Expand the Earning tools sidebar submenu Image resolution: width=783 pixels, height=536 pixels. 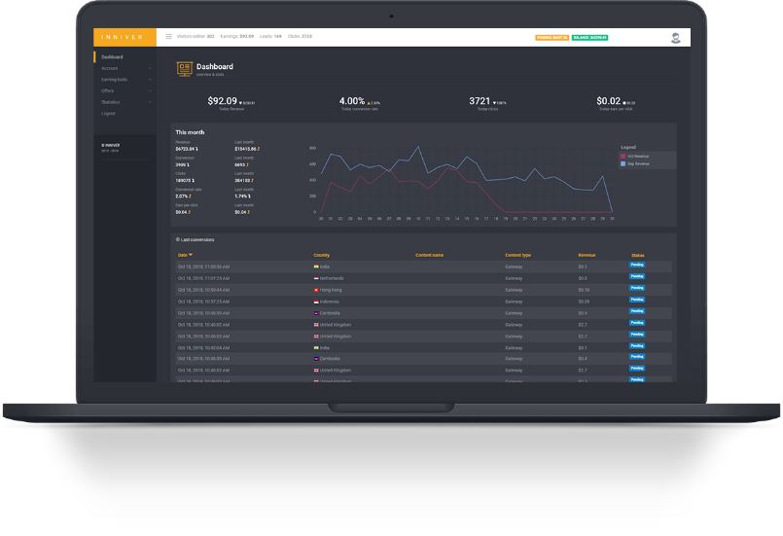[149, 80]
